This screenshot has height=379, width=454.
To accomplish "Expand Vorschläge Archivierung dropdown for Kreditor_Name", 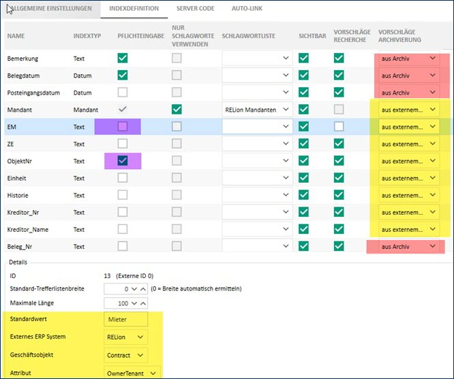I will click(x=432, y=229).
